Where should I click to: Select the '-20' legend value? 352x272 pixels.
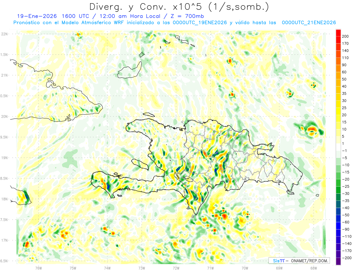(345, 179)
